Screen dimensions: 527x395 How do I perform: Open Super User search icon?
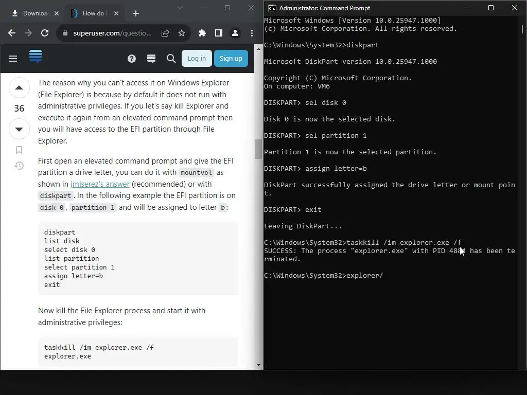point(171,59)
